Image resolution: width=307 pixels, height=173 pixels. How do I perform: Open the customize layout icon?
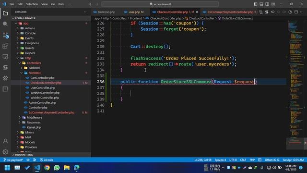tap(273, 4)
